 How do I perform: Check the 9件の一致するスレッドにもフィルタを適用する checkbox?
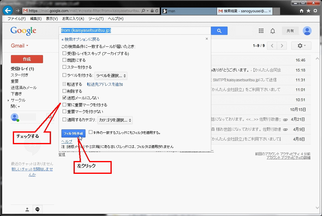(91, 132)
